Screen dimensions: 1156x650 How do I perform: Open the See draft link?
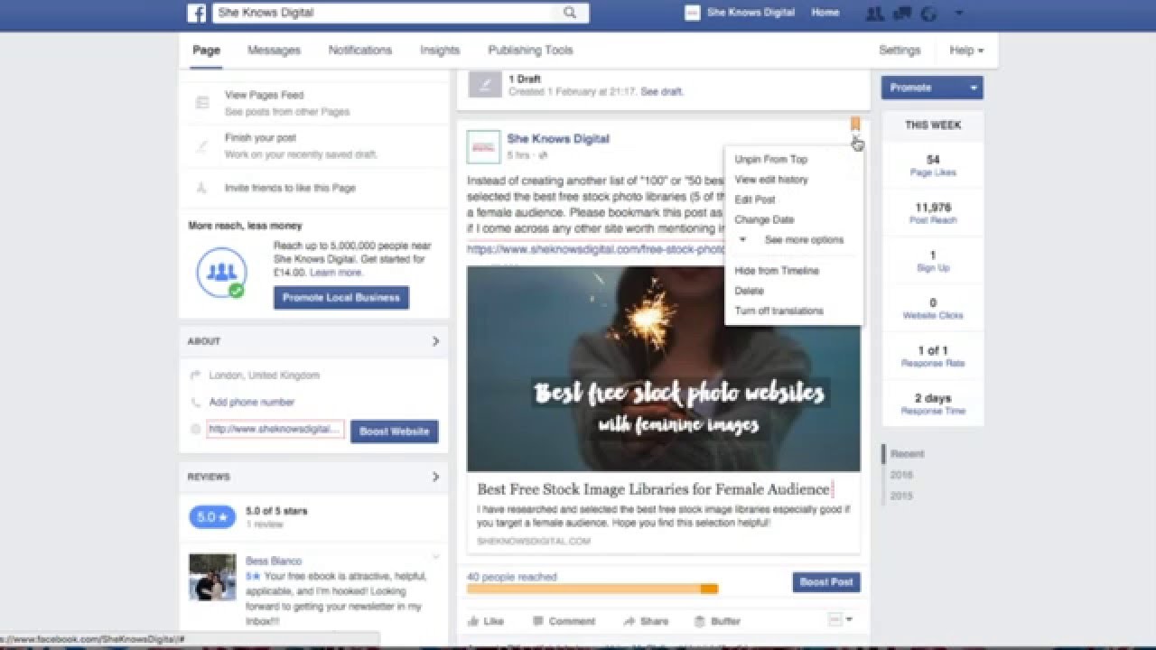[x=662, y=91]
